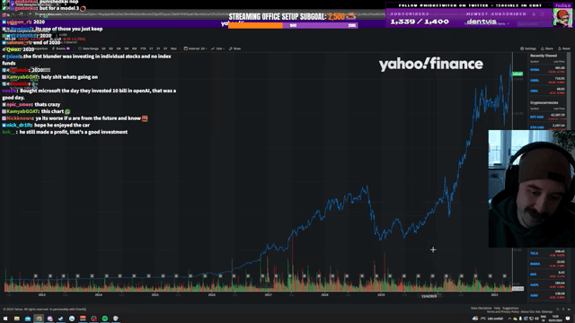Select the 1Y date range
The image size is (575, 323).
click(x=151, y=48)
